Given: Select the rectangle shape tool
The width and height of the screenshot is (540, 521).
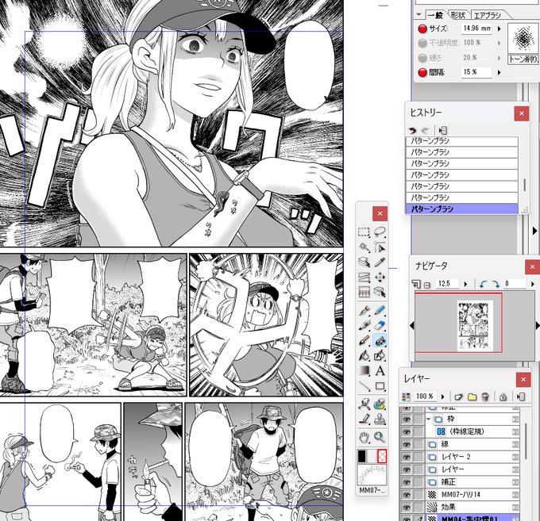Looking at the screenshot, I should pyautogui.click(x=380, y=385).
